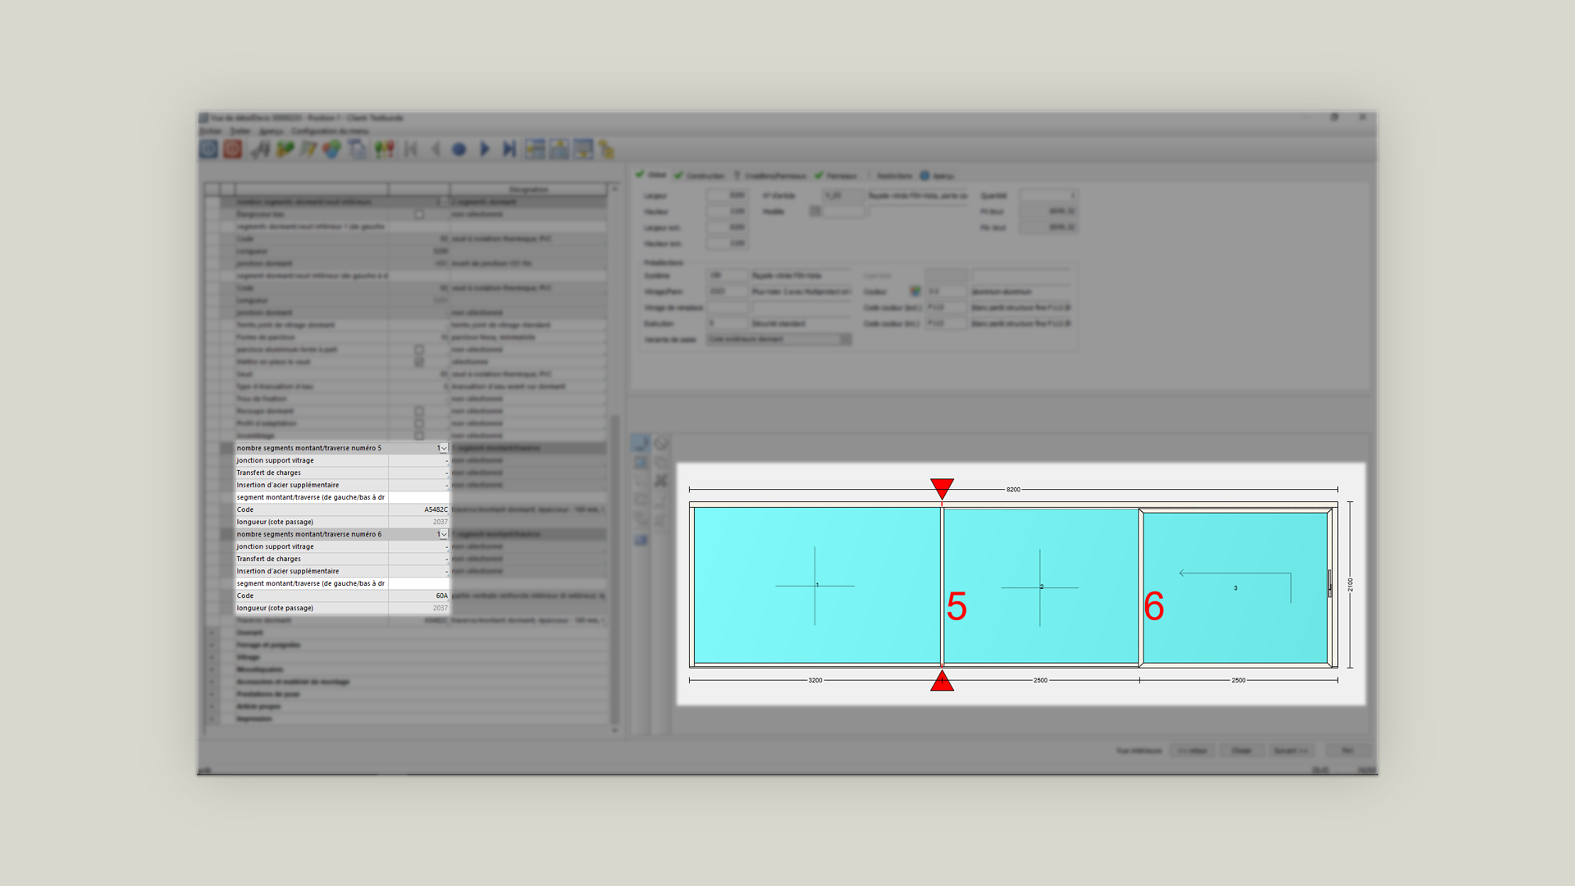Open the Aperçu menu
The image size is (1575, 886).
(271, 131)
